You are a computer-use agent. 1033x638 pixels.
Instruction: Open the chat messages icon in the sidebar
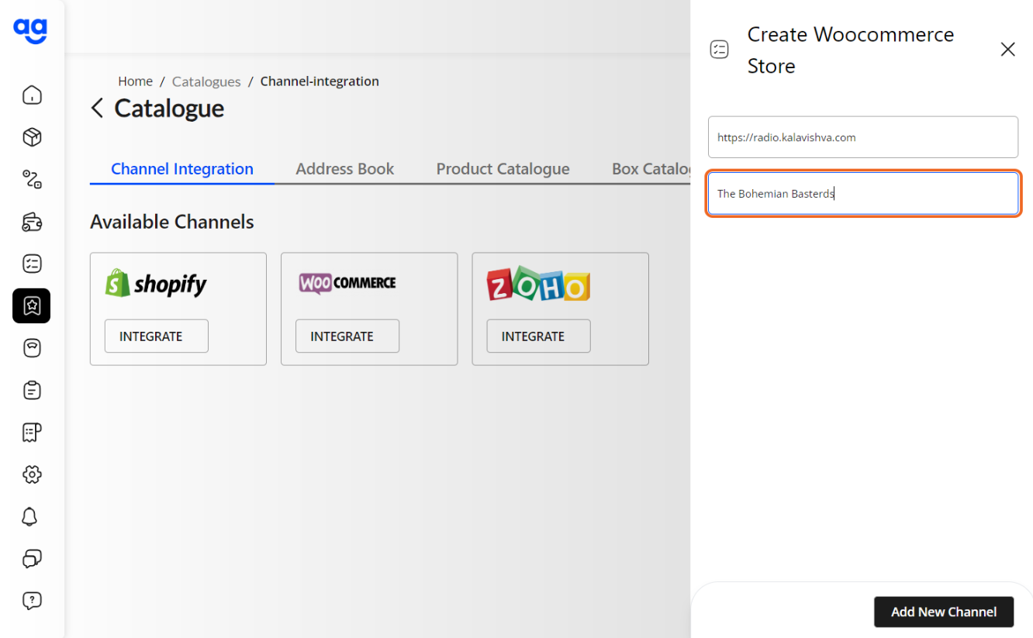click(x=32, y=558)
